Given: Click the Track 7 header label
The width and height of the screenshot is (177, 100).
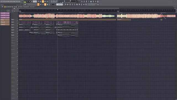Looking at the screenshot, I should tap(13, 32).
